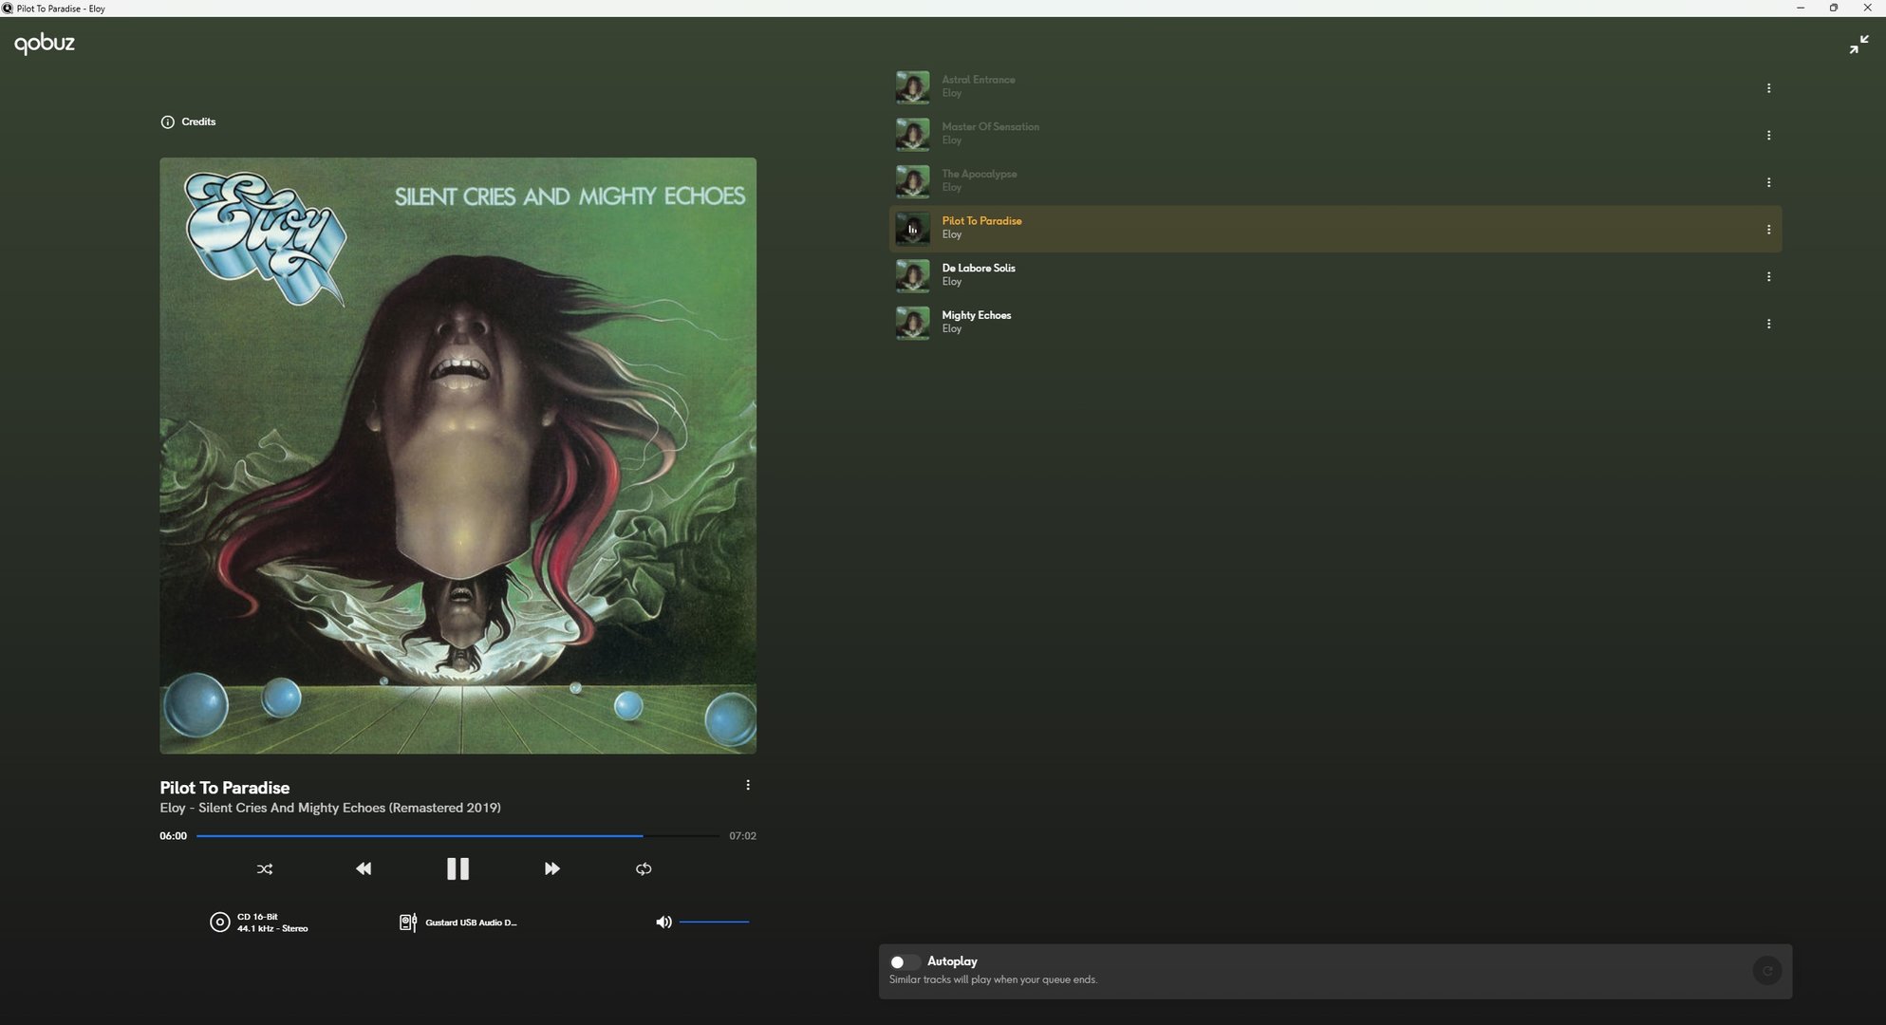Image resolution: width=1886 pixels, height=1025 pixels.
Task: Open CD 16-Bit audio quality selector
Action: (x=259, y=922)
